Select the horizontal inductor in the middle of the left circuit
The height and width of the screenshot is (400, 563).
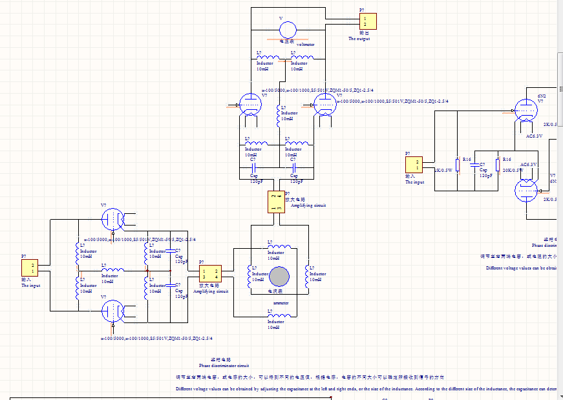112,269
